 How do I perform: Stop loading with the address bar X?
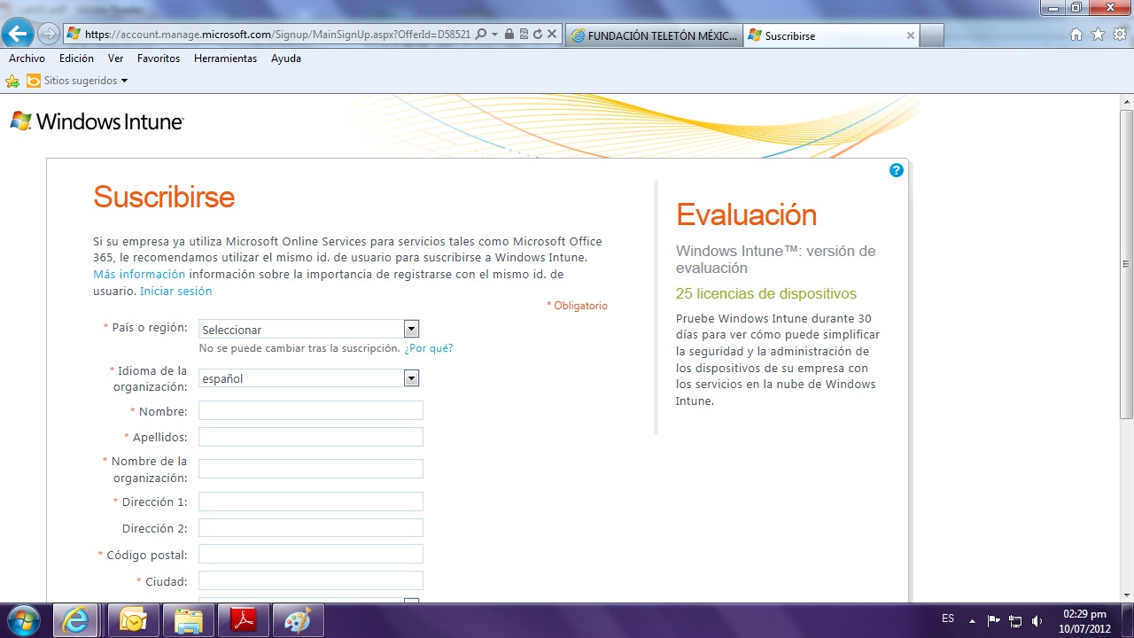coord(552,35)
